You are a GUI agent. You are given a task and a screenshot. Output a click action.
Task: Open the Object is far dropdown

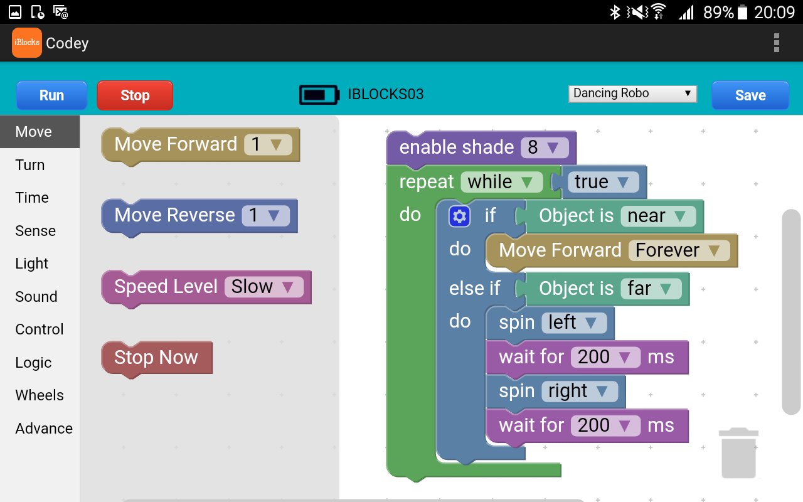[x=651, y=289]
